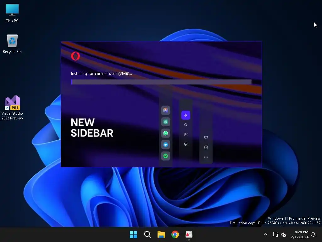Click the crown icon in middle sidebar
The height and width of the screenshot is (242, 322).
(x=186, y=135)
